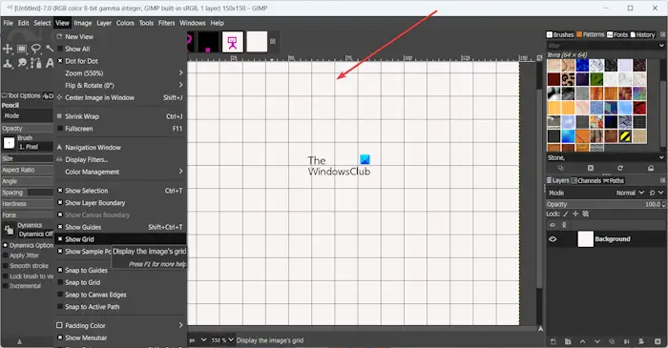Click Display Filters... entry
The height and width of the screenshot is (348, 668).
point(87,160)
